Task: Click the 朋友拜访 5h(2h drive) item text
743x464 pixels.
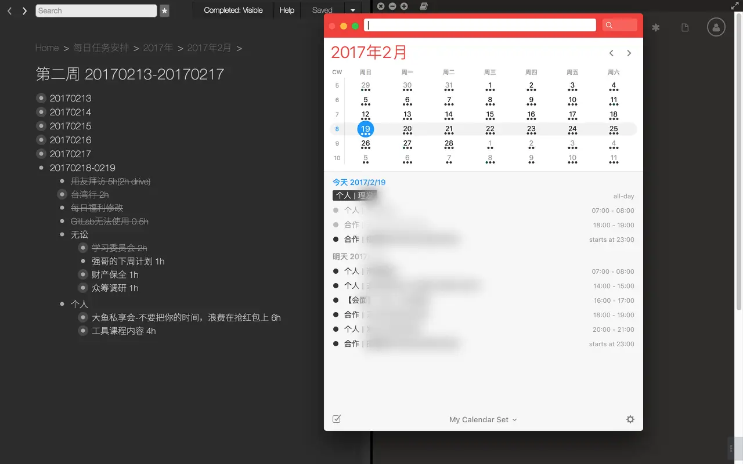Action: 110,182
